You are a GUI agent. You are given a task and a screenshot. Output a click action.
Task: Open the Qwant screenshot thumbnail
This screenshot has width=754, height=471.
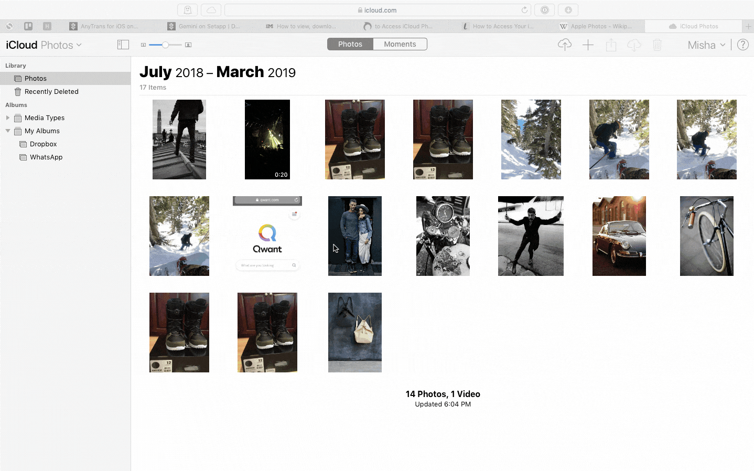[267, 235]
